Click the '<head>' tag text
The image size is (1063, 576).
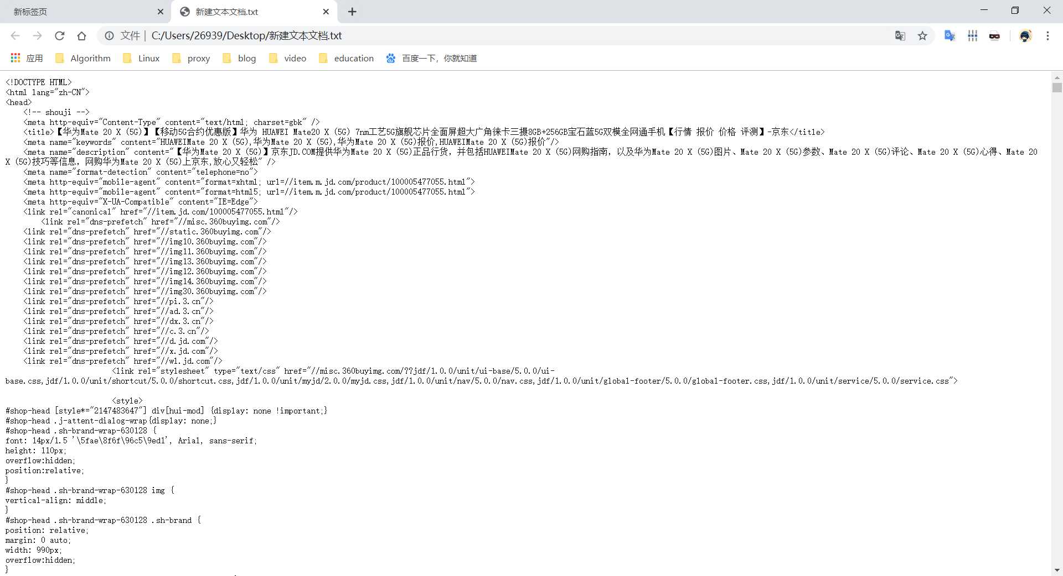pos(18,102)
